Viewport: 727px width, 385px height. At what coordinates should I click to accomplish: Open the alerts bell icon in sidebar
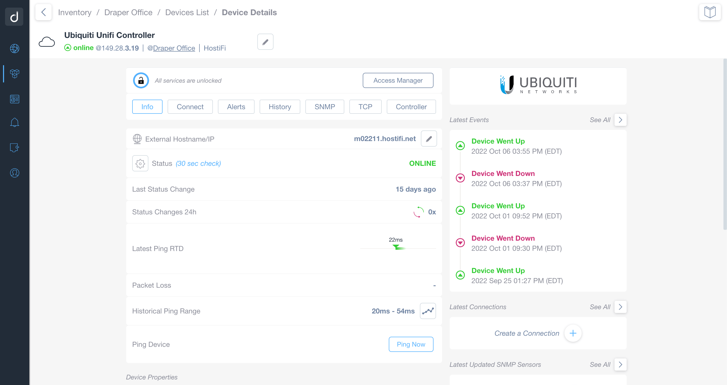coord(14,123)
